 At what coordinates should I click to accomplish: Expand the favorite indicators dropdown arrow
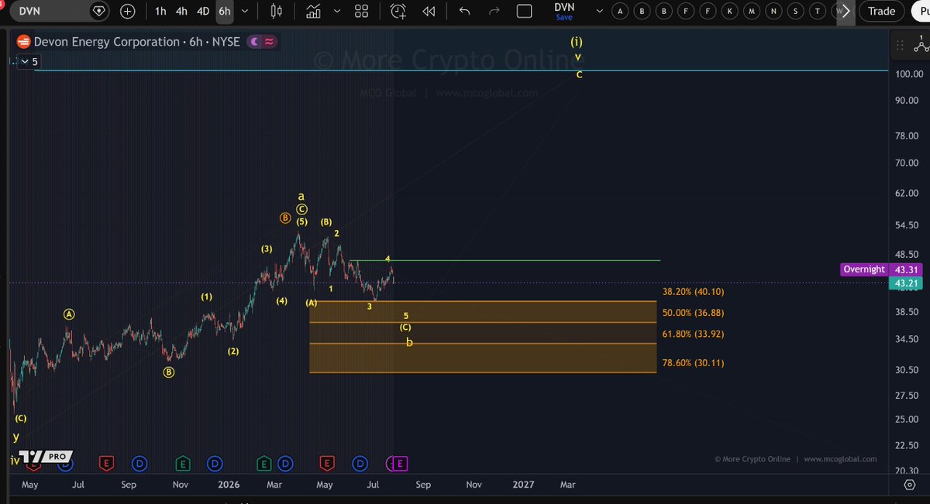[x=336, y=11]
